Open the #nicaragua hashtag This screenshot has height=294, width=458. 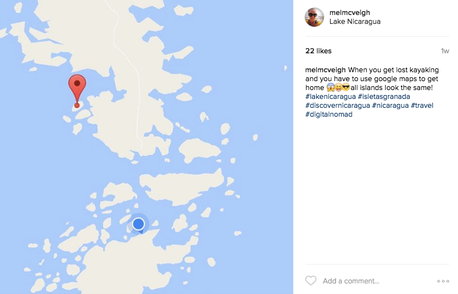(x=390, y=105)
